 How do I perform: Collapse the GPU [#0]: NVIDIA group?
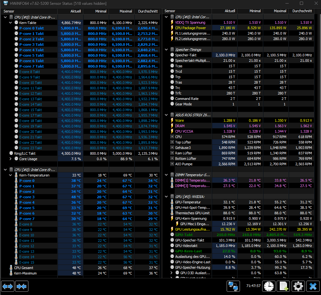(166, 197)
